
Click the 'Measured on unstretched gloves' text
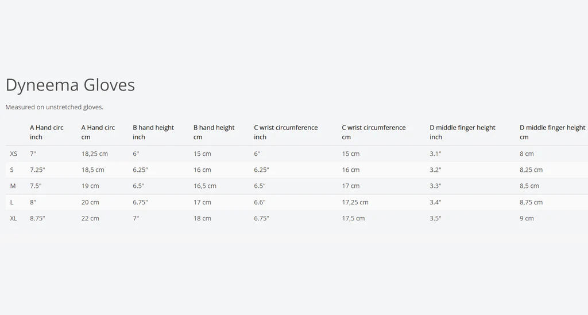tap(55, 107)
